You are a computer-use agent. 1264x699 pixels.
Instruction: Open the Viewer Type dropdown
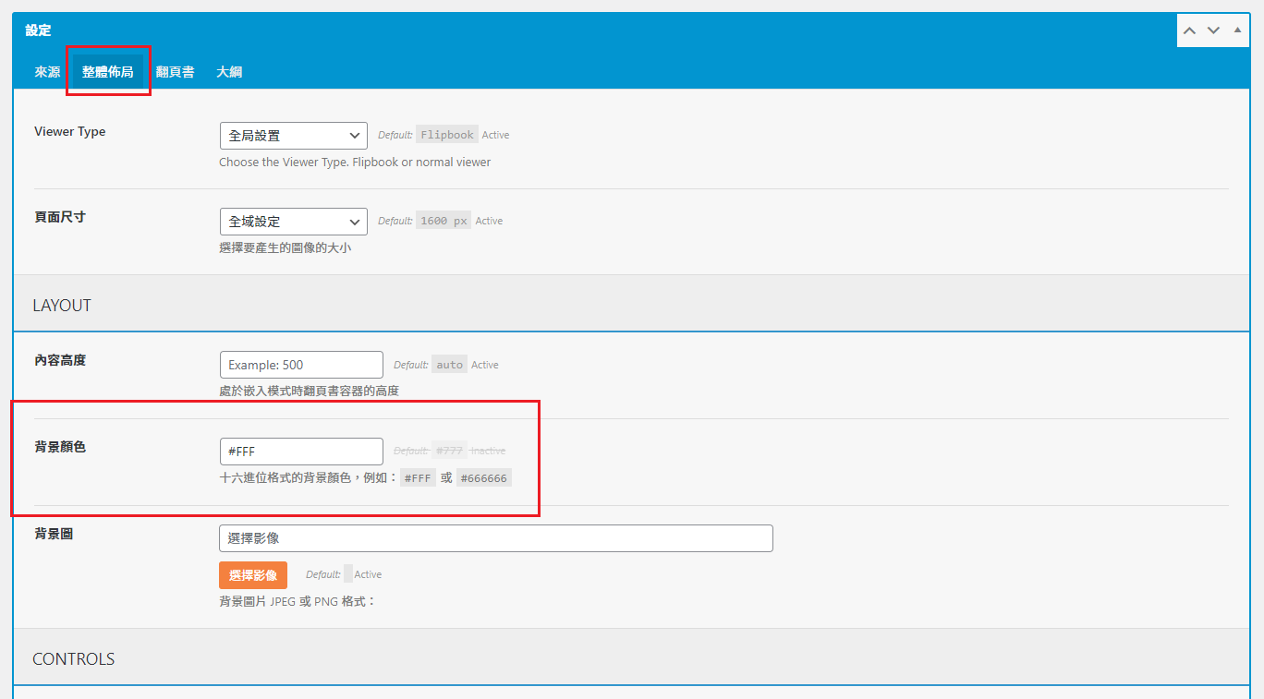293,136
